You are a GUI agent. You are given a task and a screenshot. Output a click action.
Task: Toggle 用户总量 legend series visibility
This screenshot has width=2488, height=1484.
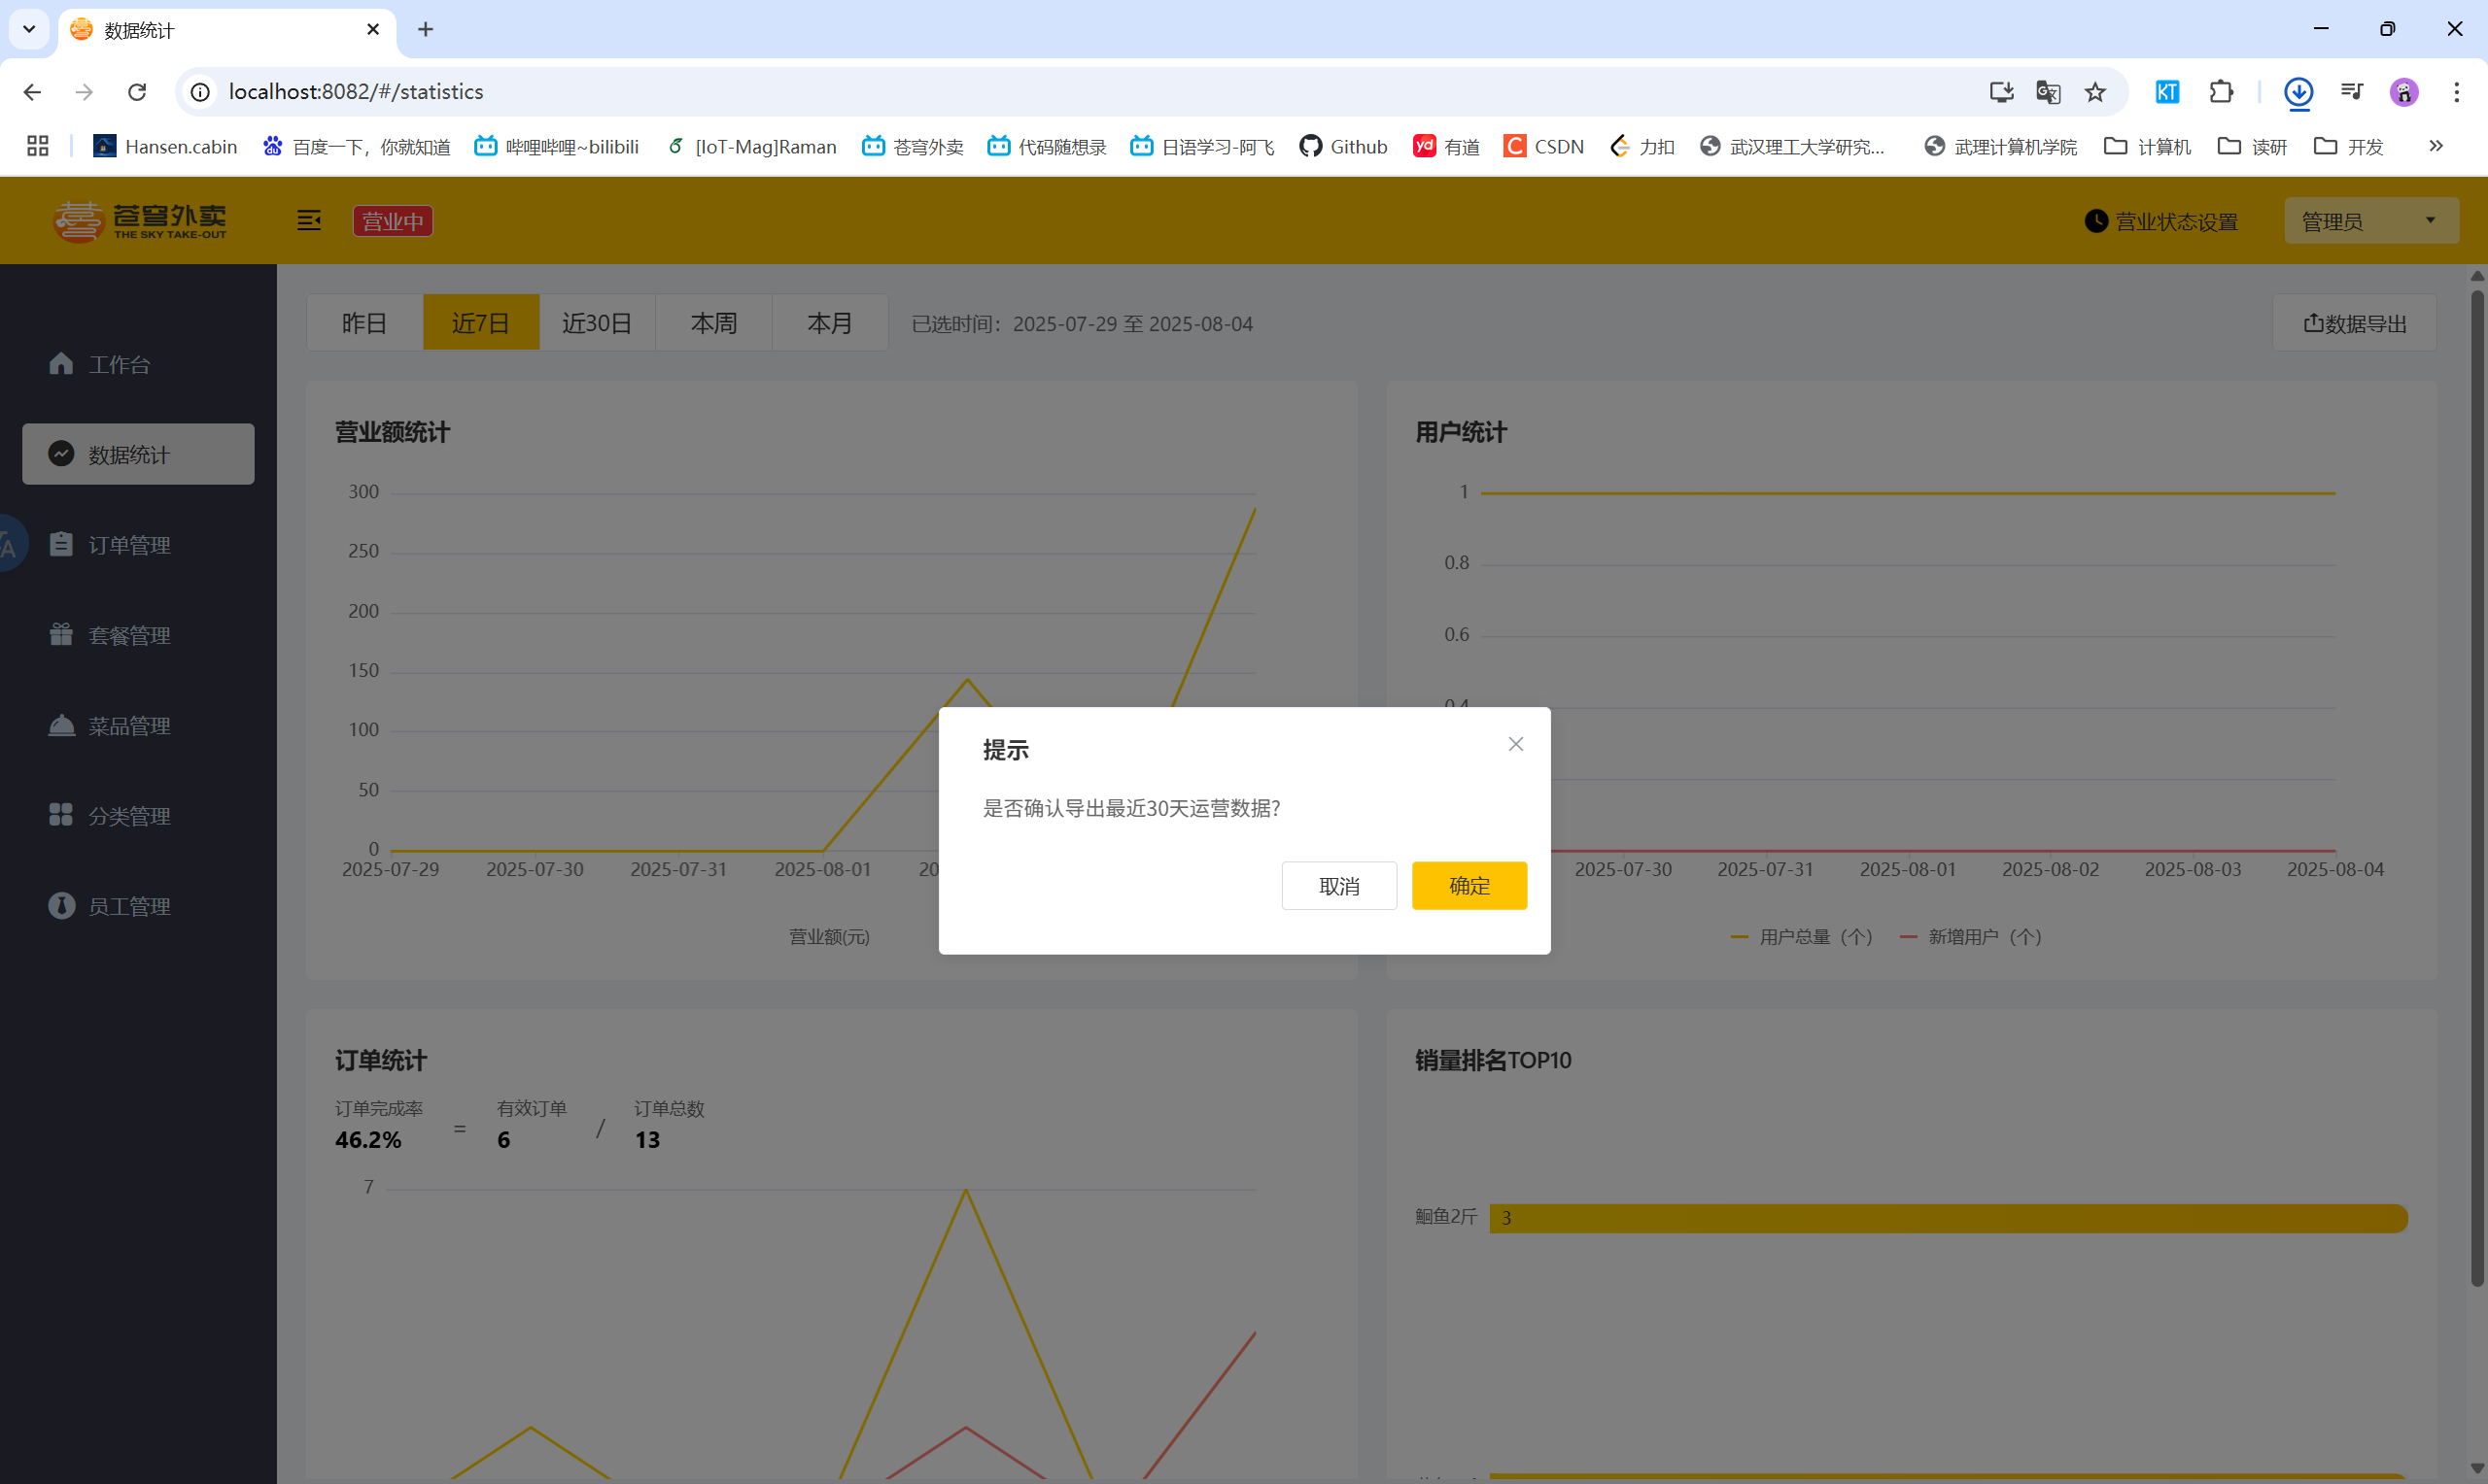pyautogui.click(x=1801, y=937)
